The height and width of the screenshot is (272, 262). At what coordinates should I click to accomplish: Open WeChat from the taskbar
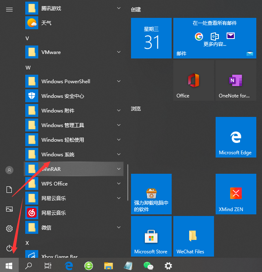[x=148, y=266]
